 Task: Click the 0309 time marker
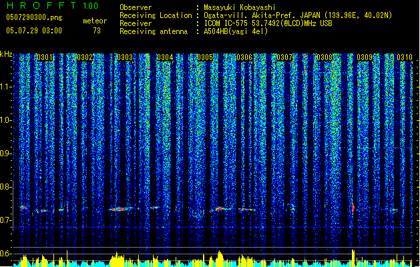[x=365, y=57]
